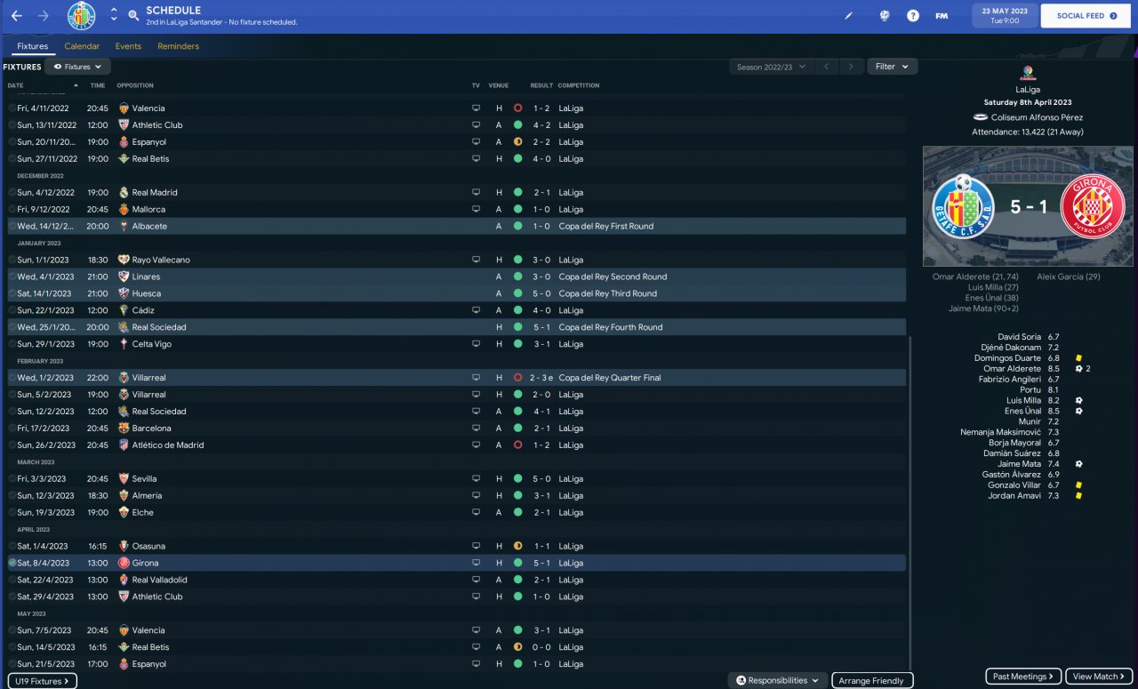
Task: Open the Fixtures view dropdown
Action: (77, 67)
